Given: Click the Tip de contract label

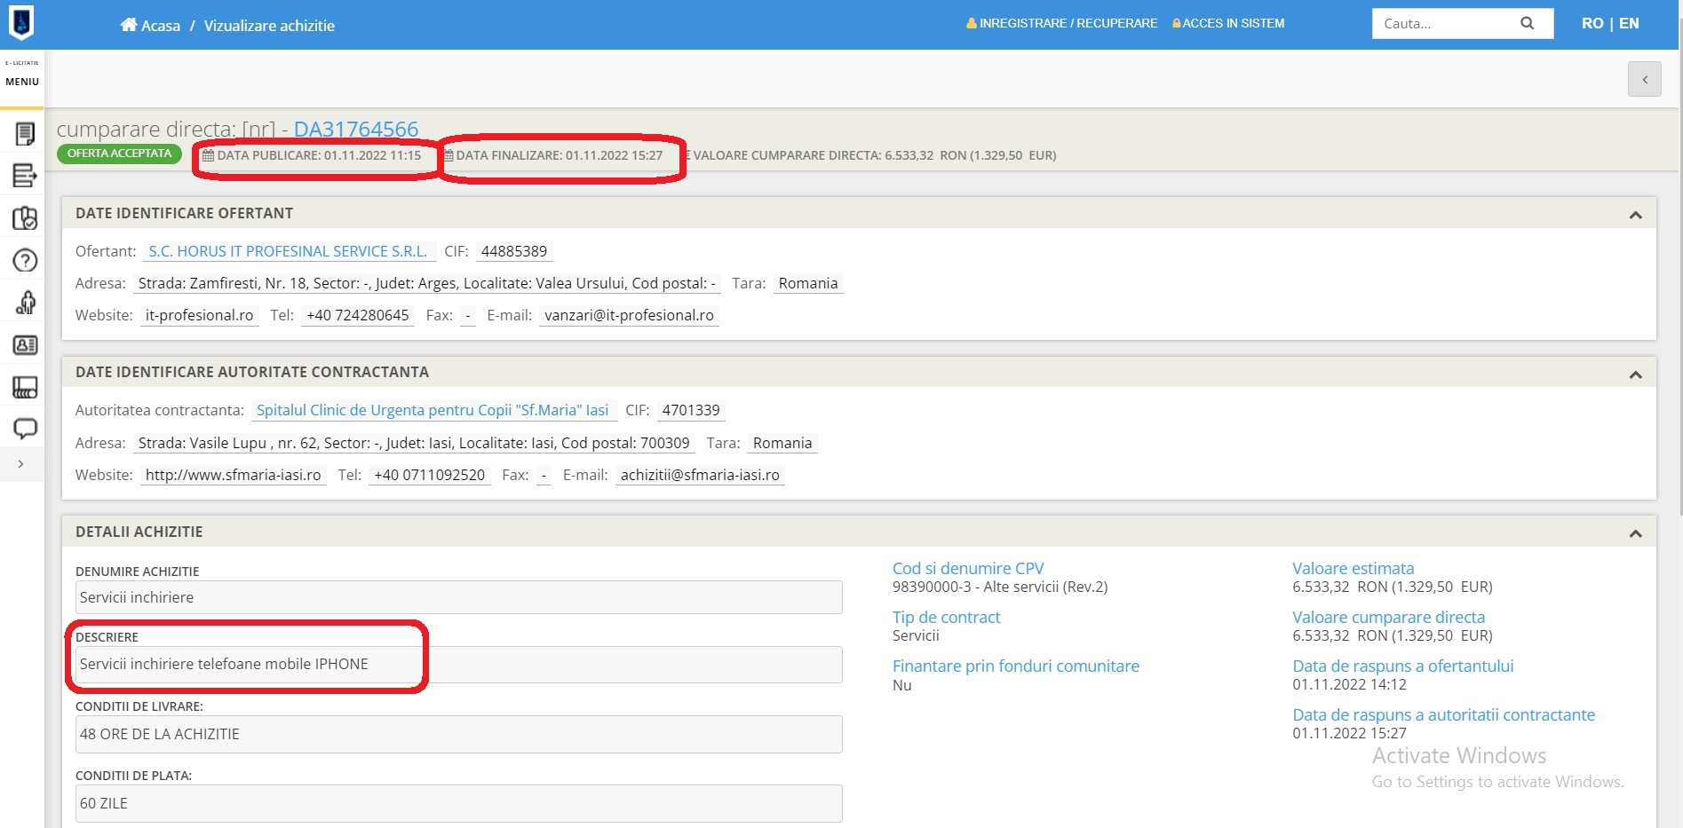Looking at the screenshot, I should point(946,617).
